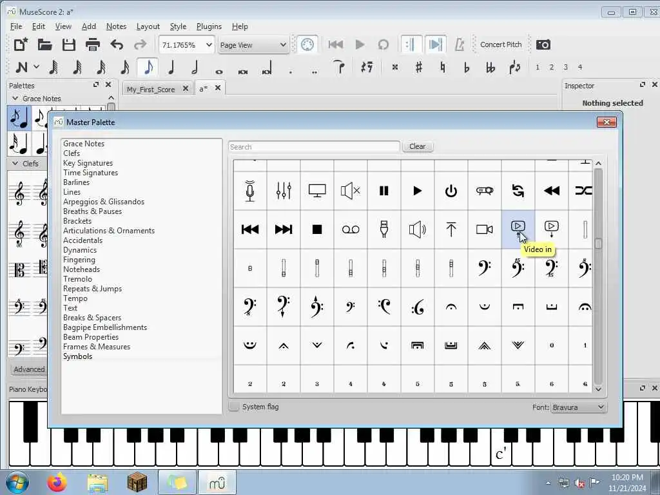Apply double sharp accidental
Viewport: 660px width, 495px height.
point(395,67)
